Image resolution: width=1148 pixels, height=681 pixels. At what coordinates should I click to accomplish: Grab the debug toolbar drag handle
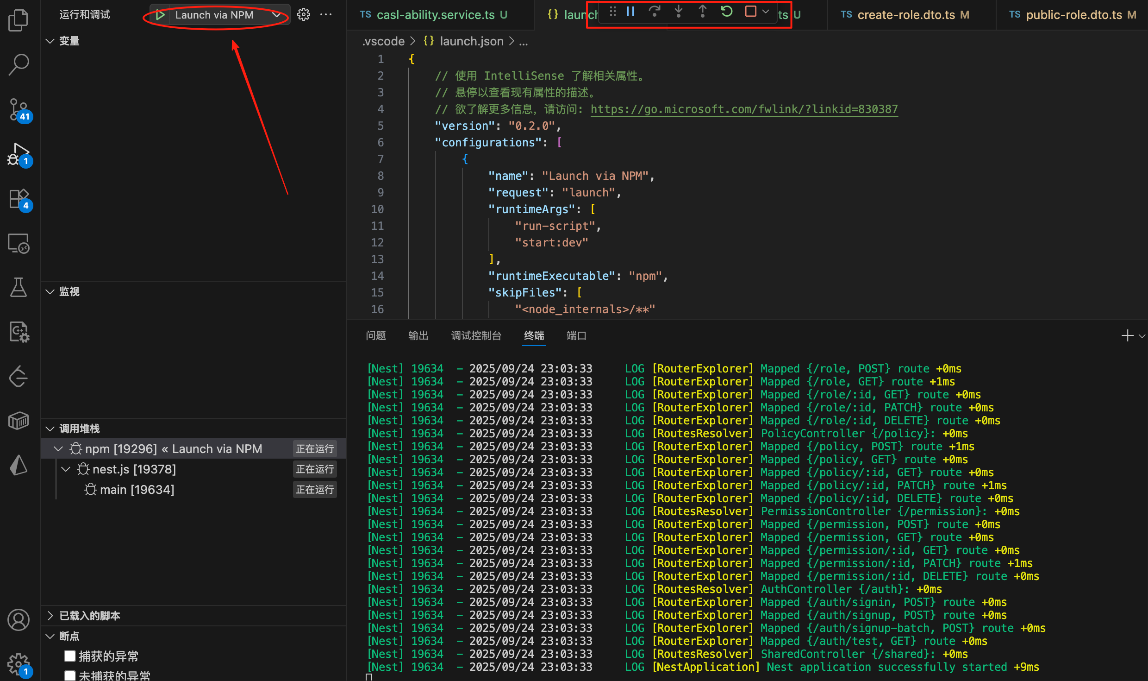coord(613,11)
